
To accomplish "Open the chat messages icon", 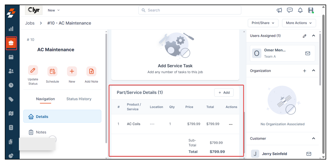I will point(290,10).
